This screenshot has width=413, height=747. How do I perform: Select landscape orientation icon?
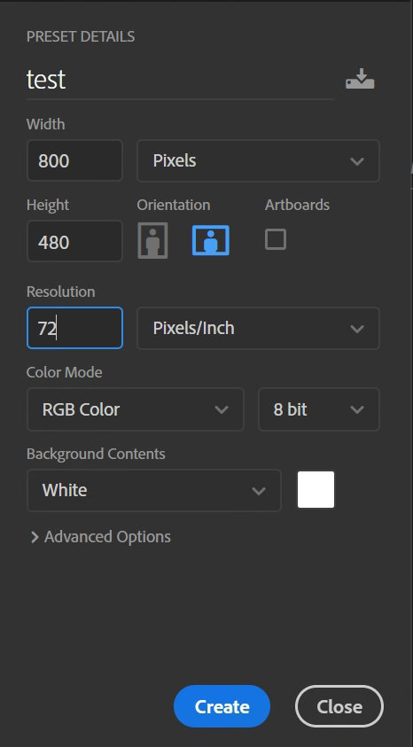[x=211, y=241]
